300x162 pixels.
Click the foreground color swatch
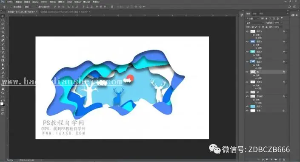pyautogui.click(x=2, y=103)
